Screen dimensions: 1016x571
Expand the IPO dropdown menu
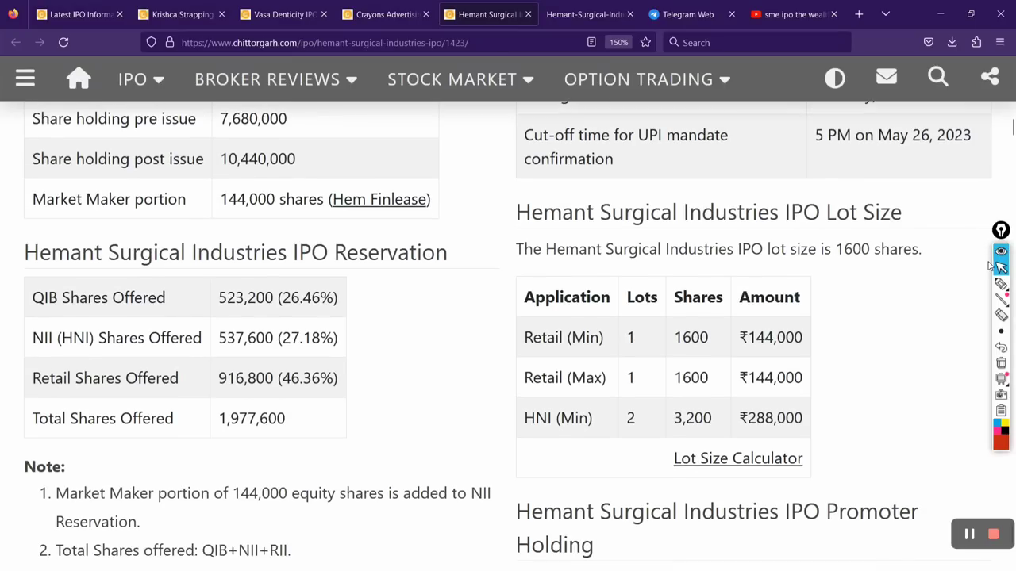[x=140, y=79]
